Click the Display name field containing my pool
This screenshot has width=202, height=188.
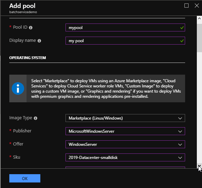pyautogui.click(x=125, y=41)
